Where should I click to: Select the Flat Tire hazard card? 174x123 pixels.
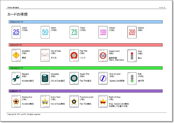74,55
